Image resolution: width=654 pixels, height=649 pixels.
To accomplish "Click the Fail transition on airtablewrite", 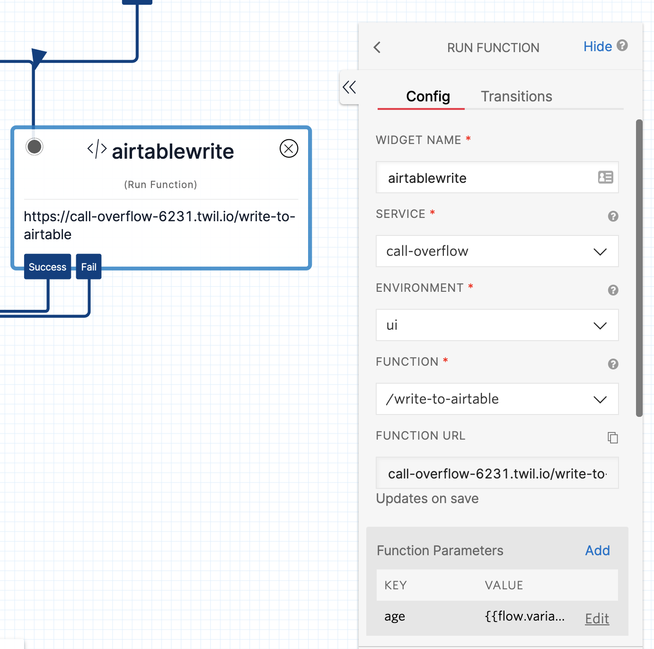I will coord(88,267).
